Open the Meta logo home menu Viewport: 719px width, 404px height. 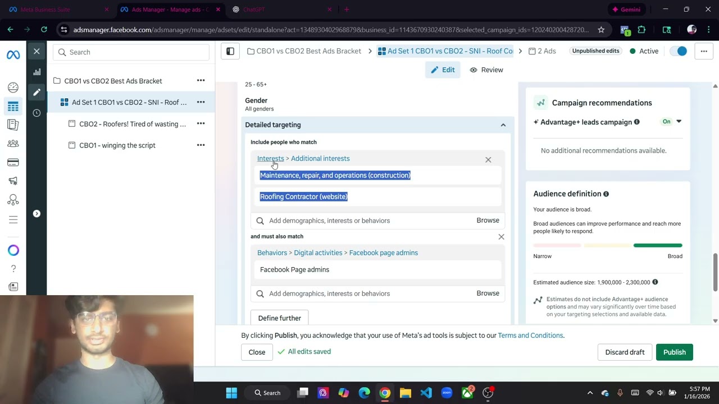(13, 54)
